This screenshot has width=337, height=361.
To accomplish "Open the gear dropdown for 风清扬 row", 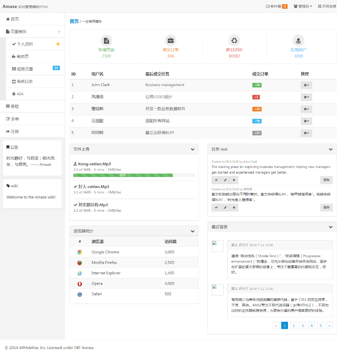I will pyautogui.click(x=306, y=97).
